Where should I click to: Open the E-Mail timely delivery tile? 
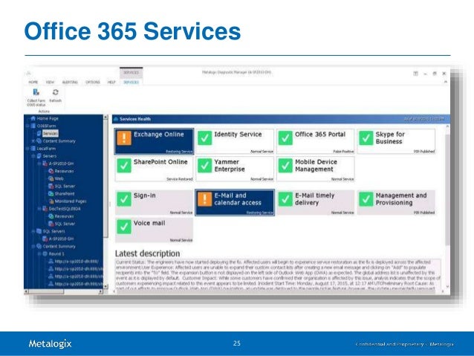(316, 203)
